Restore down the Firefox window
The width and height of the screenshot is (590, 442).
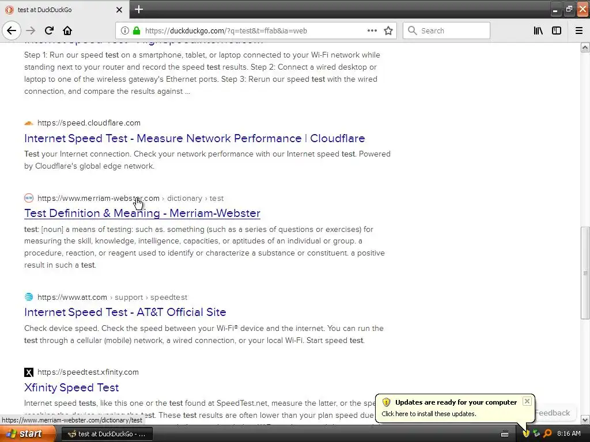coord(569,9)
